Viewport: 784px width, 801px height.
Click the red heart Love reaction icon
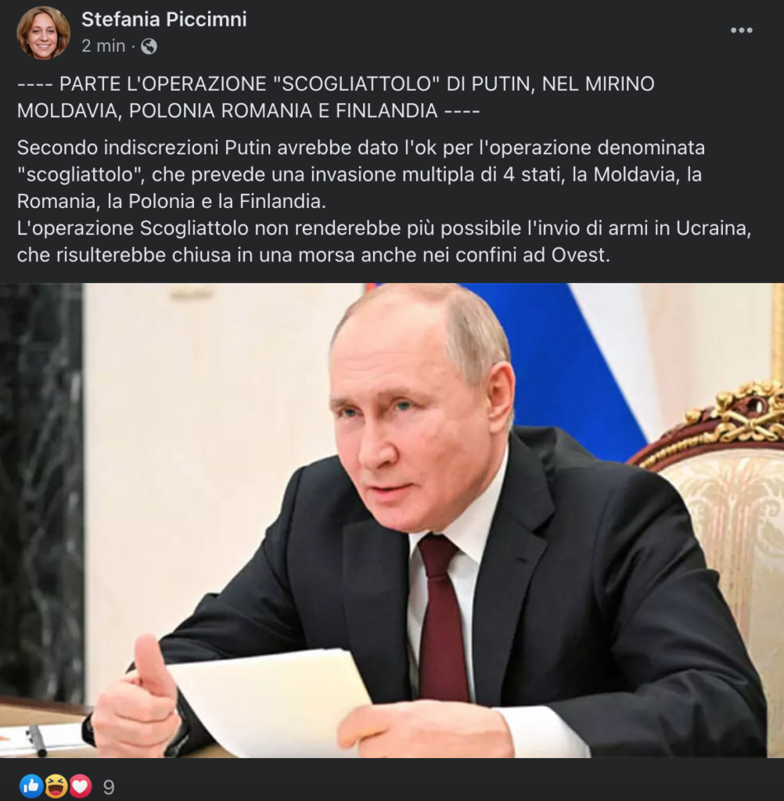coord(81,785)
